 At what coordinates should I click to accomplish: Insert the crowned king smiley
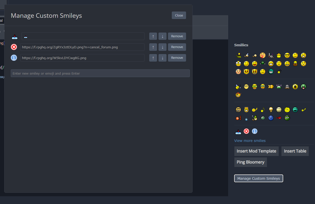(246, 110)
